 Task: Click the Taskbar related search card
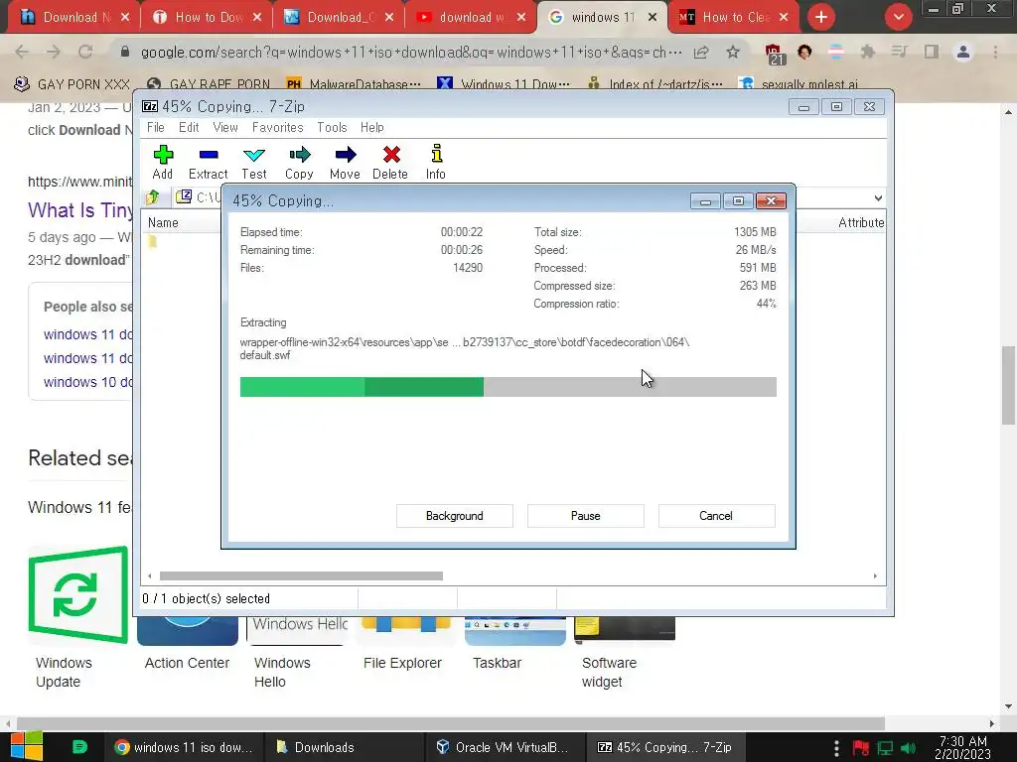(515, 644)
